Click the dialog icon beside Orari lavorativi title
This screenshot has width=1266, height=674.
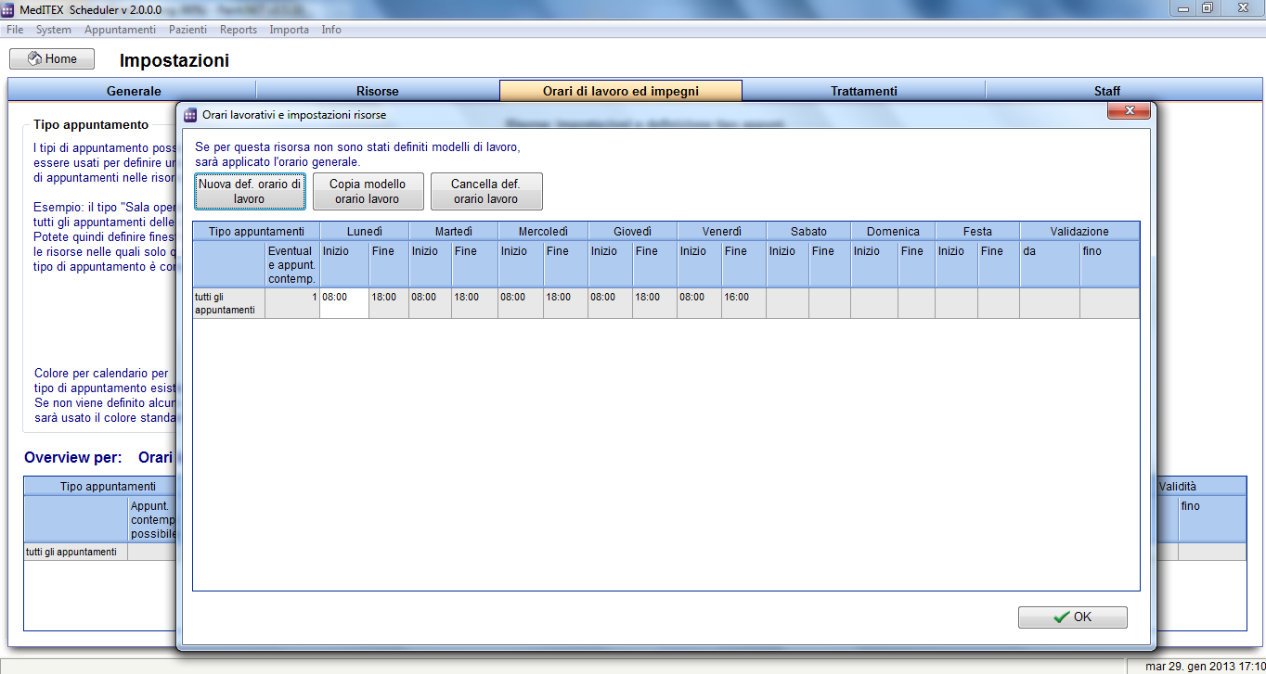click(x=190, y=115)
